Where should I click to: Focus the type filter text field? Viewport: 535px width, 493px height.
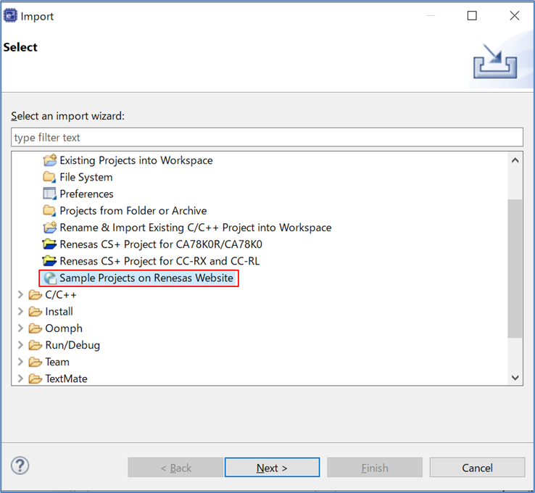267,137
